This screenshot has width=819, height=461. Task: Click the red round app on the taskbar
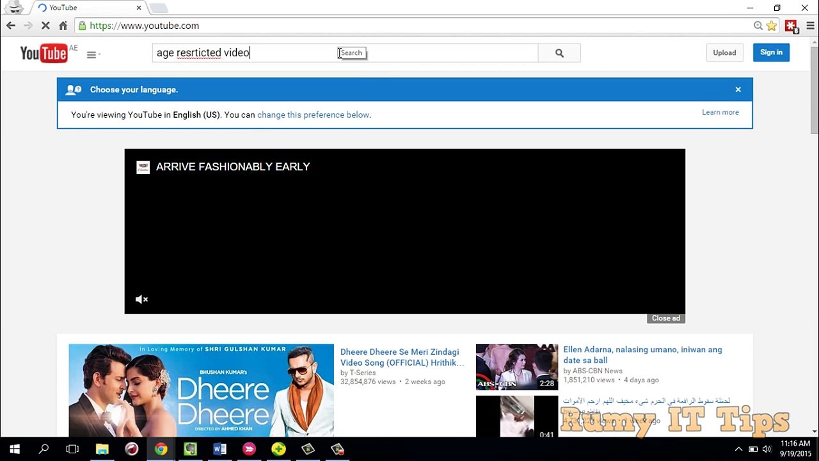(131, 449)
